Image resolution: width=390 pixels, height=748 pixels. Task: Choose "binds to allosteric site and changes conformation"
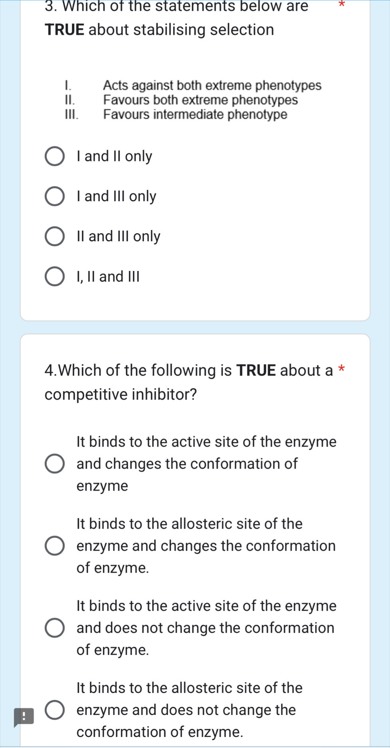click(56, 546)
